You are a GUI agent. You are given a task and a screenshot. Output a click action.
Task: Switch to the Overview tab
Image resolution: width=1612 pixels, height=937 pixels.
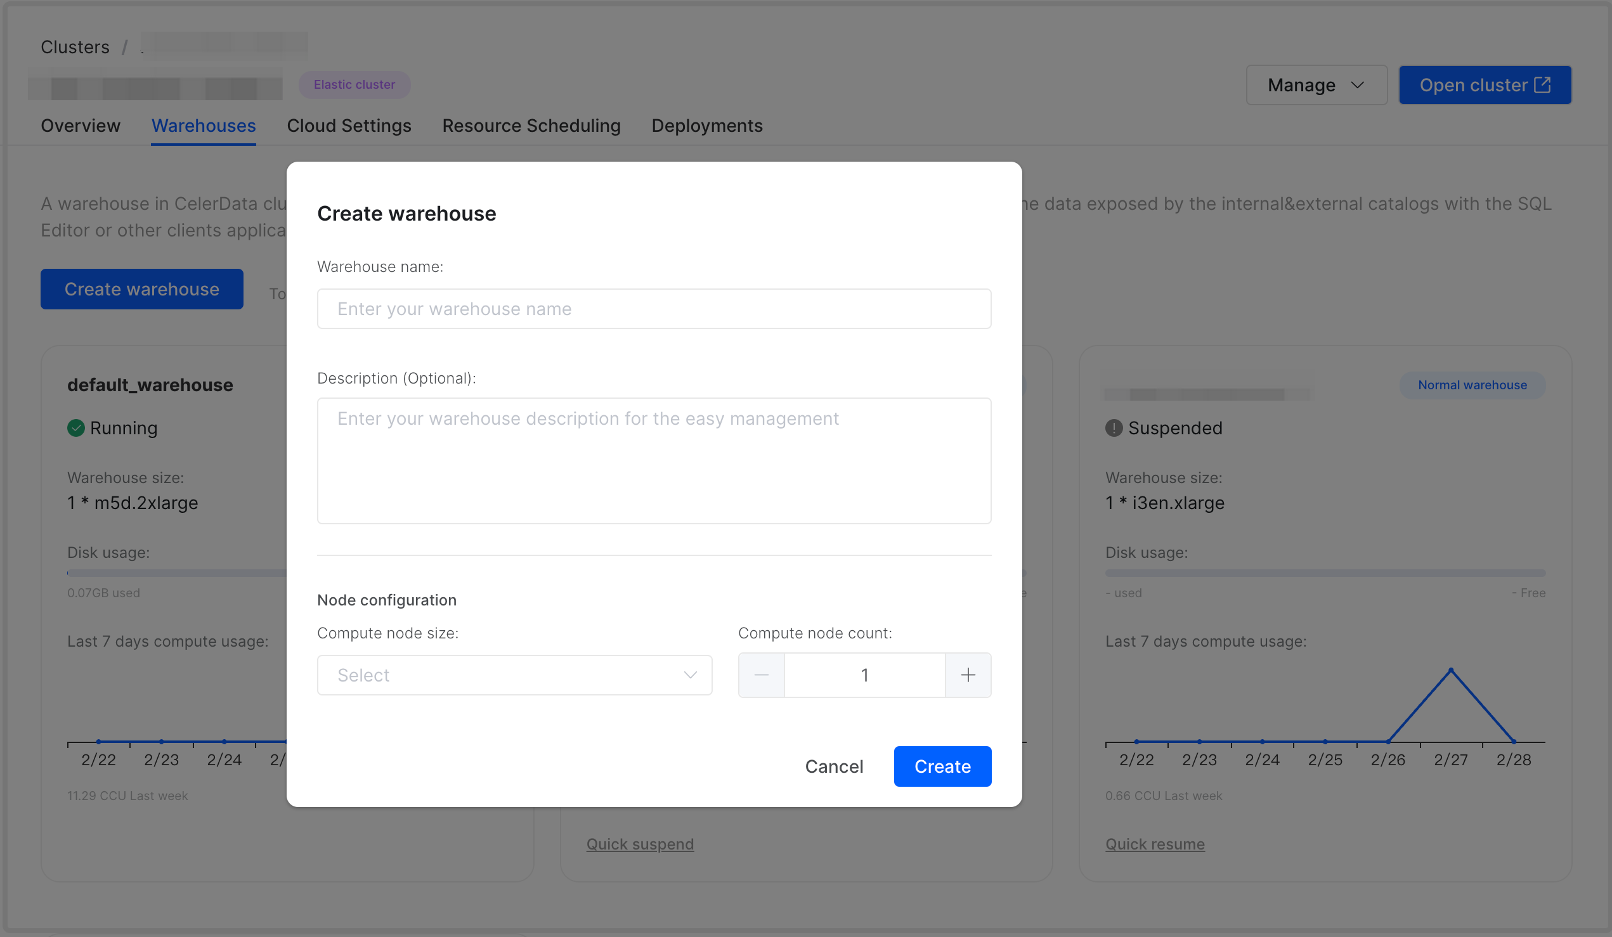tap(81, 126)
